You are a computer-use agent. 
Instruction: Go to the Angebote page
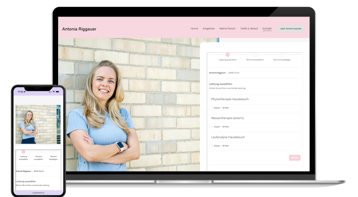(x=208, y=29)
